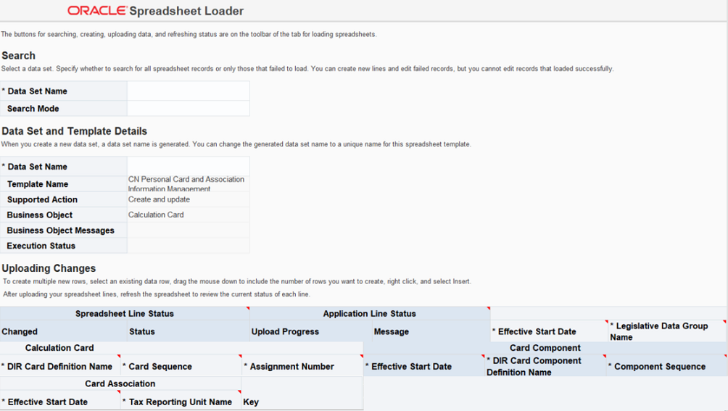Click the Upload Progress column header
Screen dimensions: 728x411
pos(310,331)
